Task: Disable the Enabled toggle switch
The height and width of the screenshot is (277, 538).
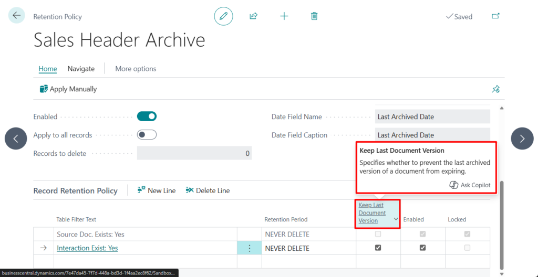Action: click(147, 116)
